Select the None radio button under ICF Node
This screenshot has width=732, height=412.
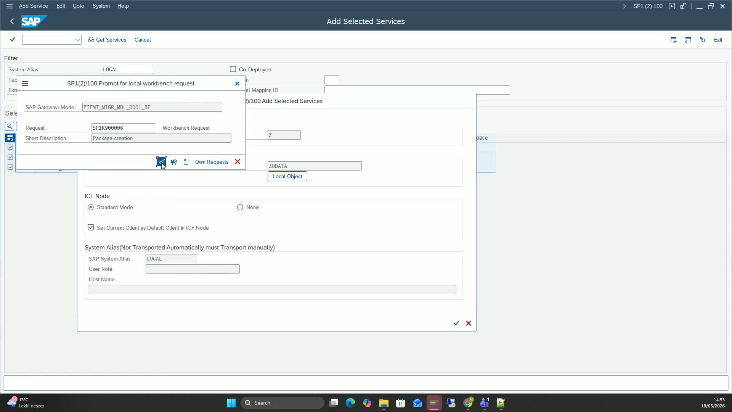coord(240,207)
